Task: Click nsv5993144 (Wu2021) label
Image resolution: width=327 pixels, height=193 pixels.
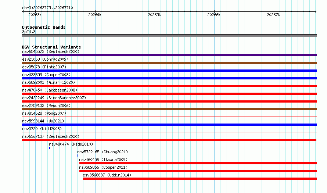Action: click(x=43, y=121)
